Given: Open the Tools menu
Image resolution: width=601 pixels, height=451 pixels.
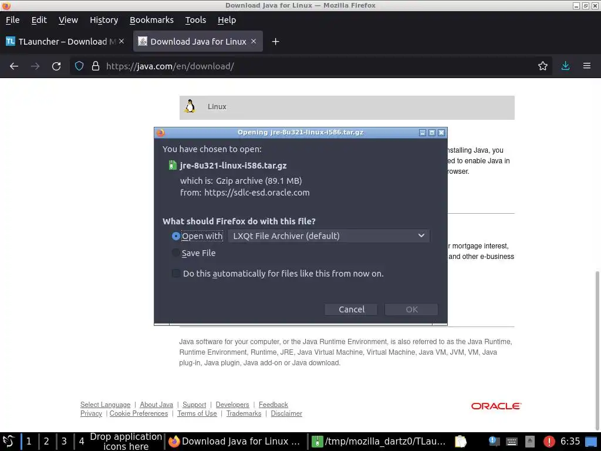Looking at the screenshot, I should 195,20.
